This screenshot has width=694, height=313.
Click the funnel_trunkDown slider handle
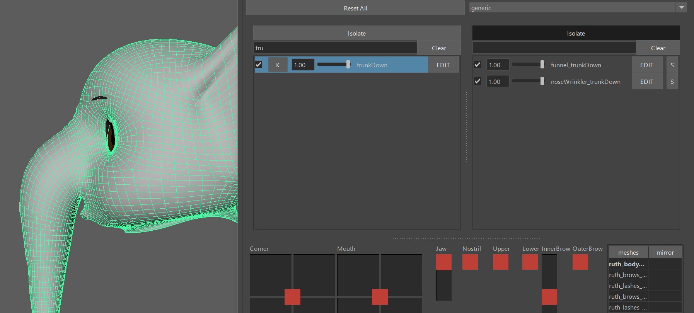pyautogui.click(x=542, y=65)
